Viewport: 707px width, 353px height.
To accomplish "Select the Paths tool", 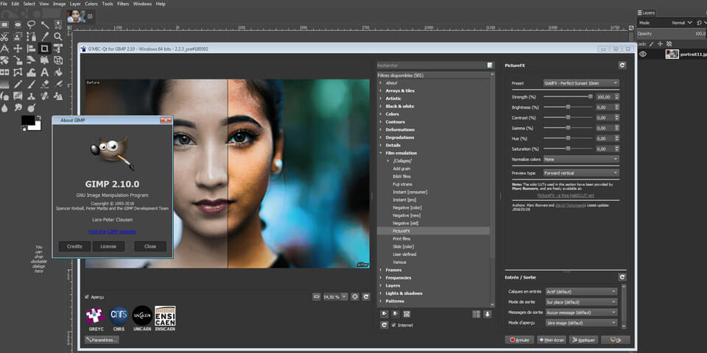I will [31, 37].
